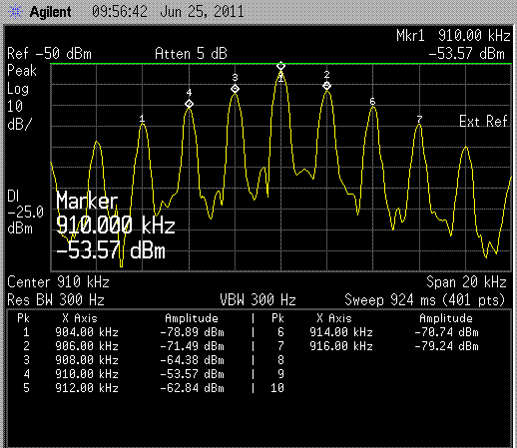Click the diamond marker labeled 4

click(x=189, y=104)
